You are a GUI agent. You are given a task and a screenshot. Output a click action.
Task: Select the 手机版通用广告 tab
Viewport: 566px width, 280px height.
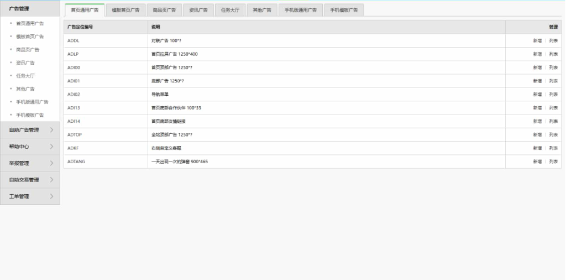pyautogui.click(x=301, y=10)
